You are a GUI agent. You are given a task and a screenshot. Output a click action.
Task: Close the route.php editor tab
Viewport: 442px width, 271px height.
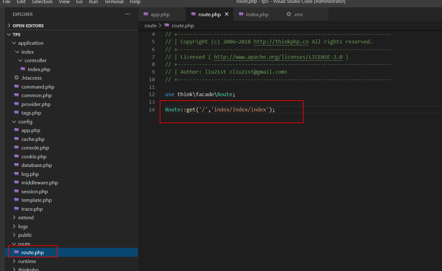tap(227, 14)
